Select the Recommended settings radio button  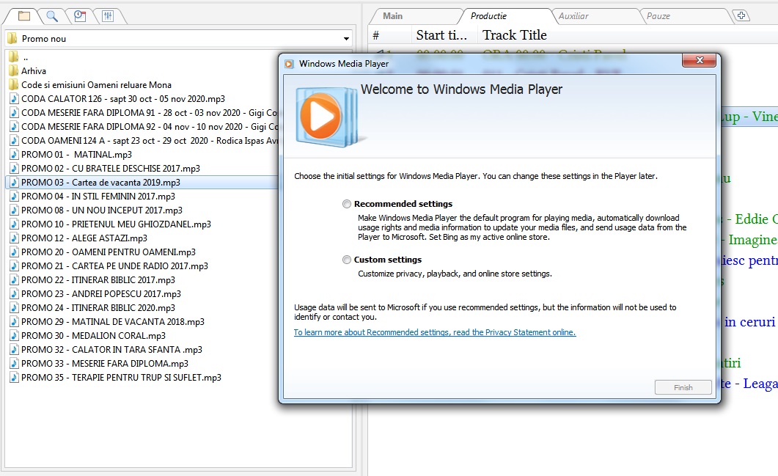click(346, 204)
